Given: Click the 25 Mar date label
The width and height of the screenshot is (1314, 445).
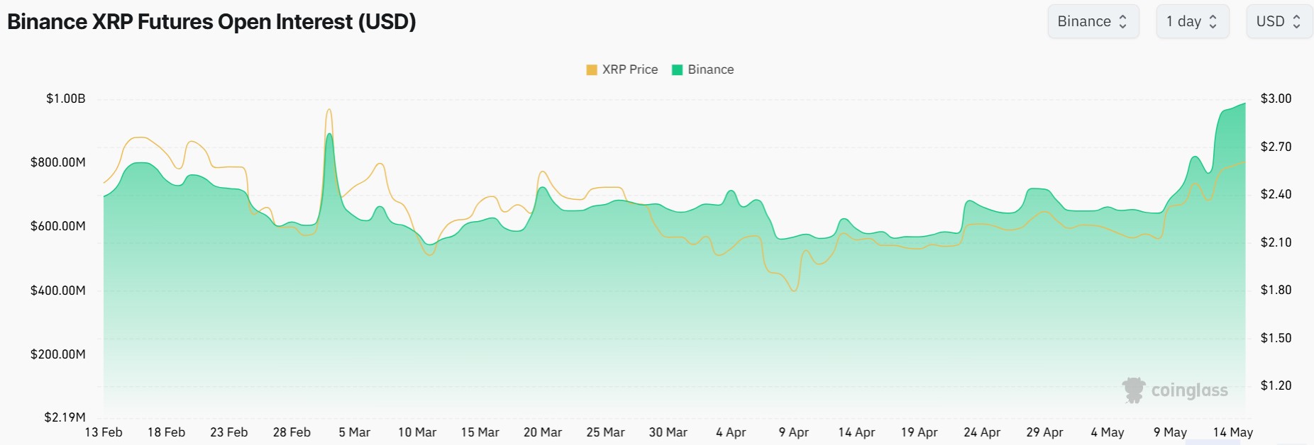Looking at the screenshot, I should (x=605, y=432).
